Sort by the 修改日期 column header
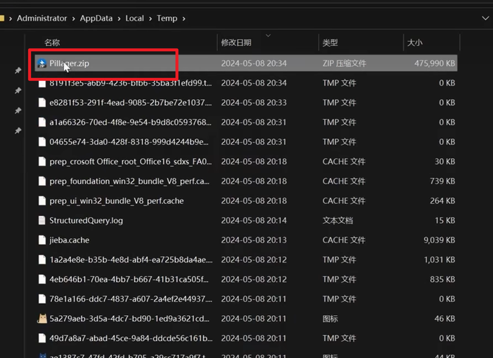The image size is (493, 358). pos(236,42)
